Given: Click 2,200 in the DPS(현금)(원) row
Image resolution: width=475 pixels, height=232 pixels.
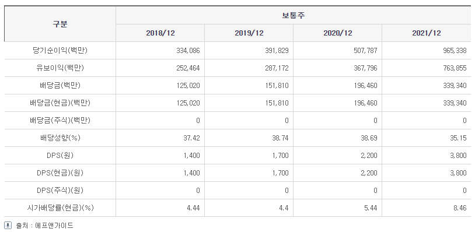Looking at the screenshot, I should pyautogui.click(x=369, y=173).
